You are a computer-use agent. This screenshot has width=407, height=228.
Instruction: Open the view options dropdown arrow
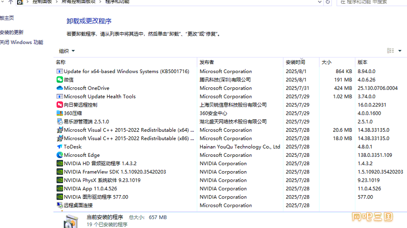[400, 51]
